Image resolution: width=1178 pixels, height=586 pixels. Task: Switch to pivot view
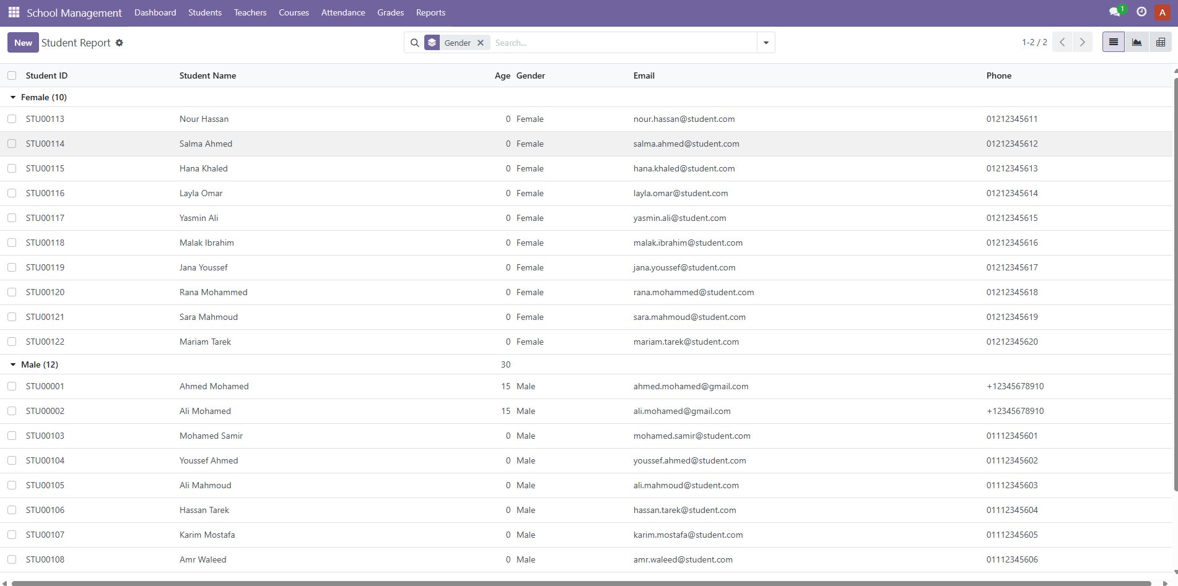(1161, 42)
